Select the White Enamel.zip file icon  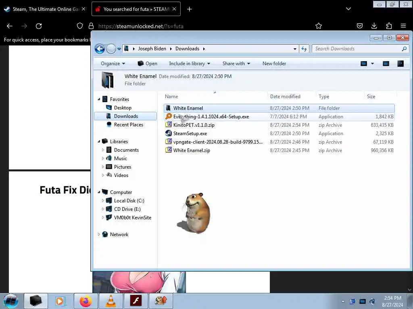(168, 150)
